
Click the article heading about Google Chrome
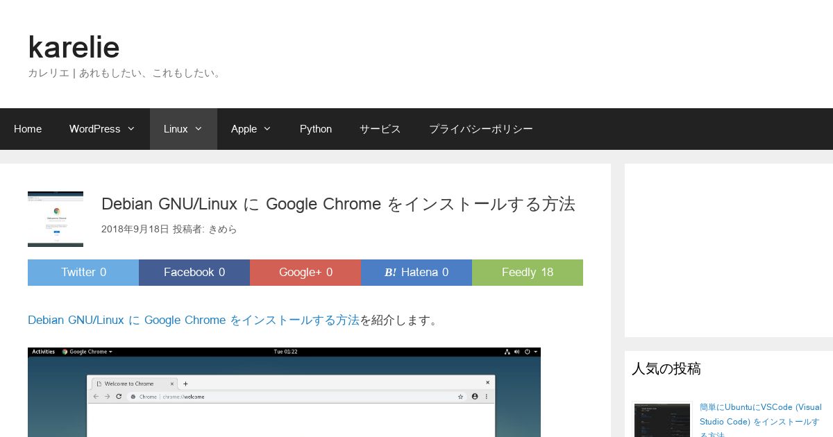click(338, 204)
